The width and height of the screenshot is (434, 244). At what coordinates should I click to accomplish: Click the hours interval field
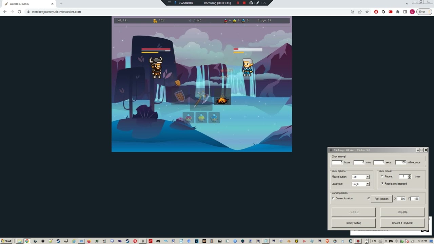[x=337, y=162]
